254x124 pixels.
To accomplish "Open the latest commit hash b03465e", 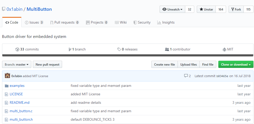I will [222, 76].
